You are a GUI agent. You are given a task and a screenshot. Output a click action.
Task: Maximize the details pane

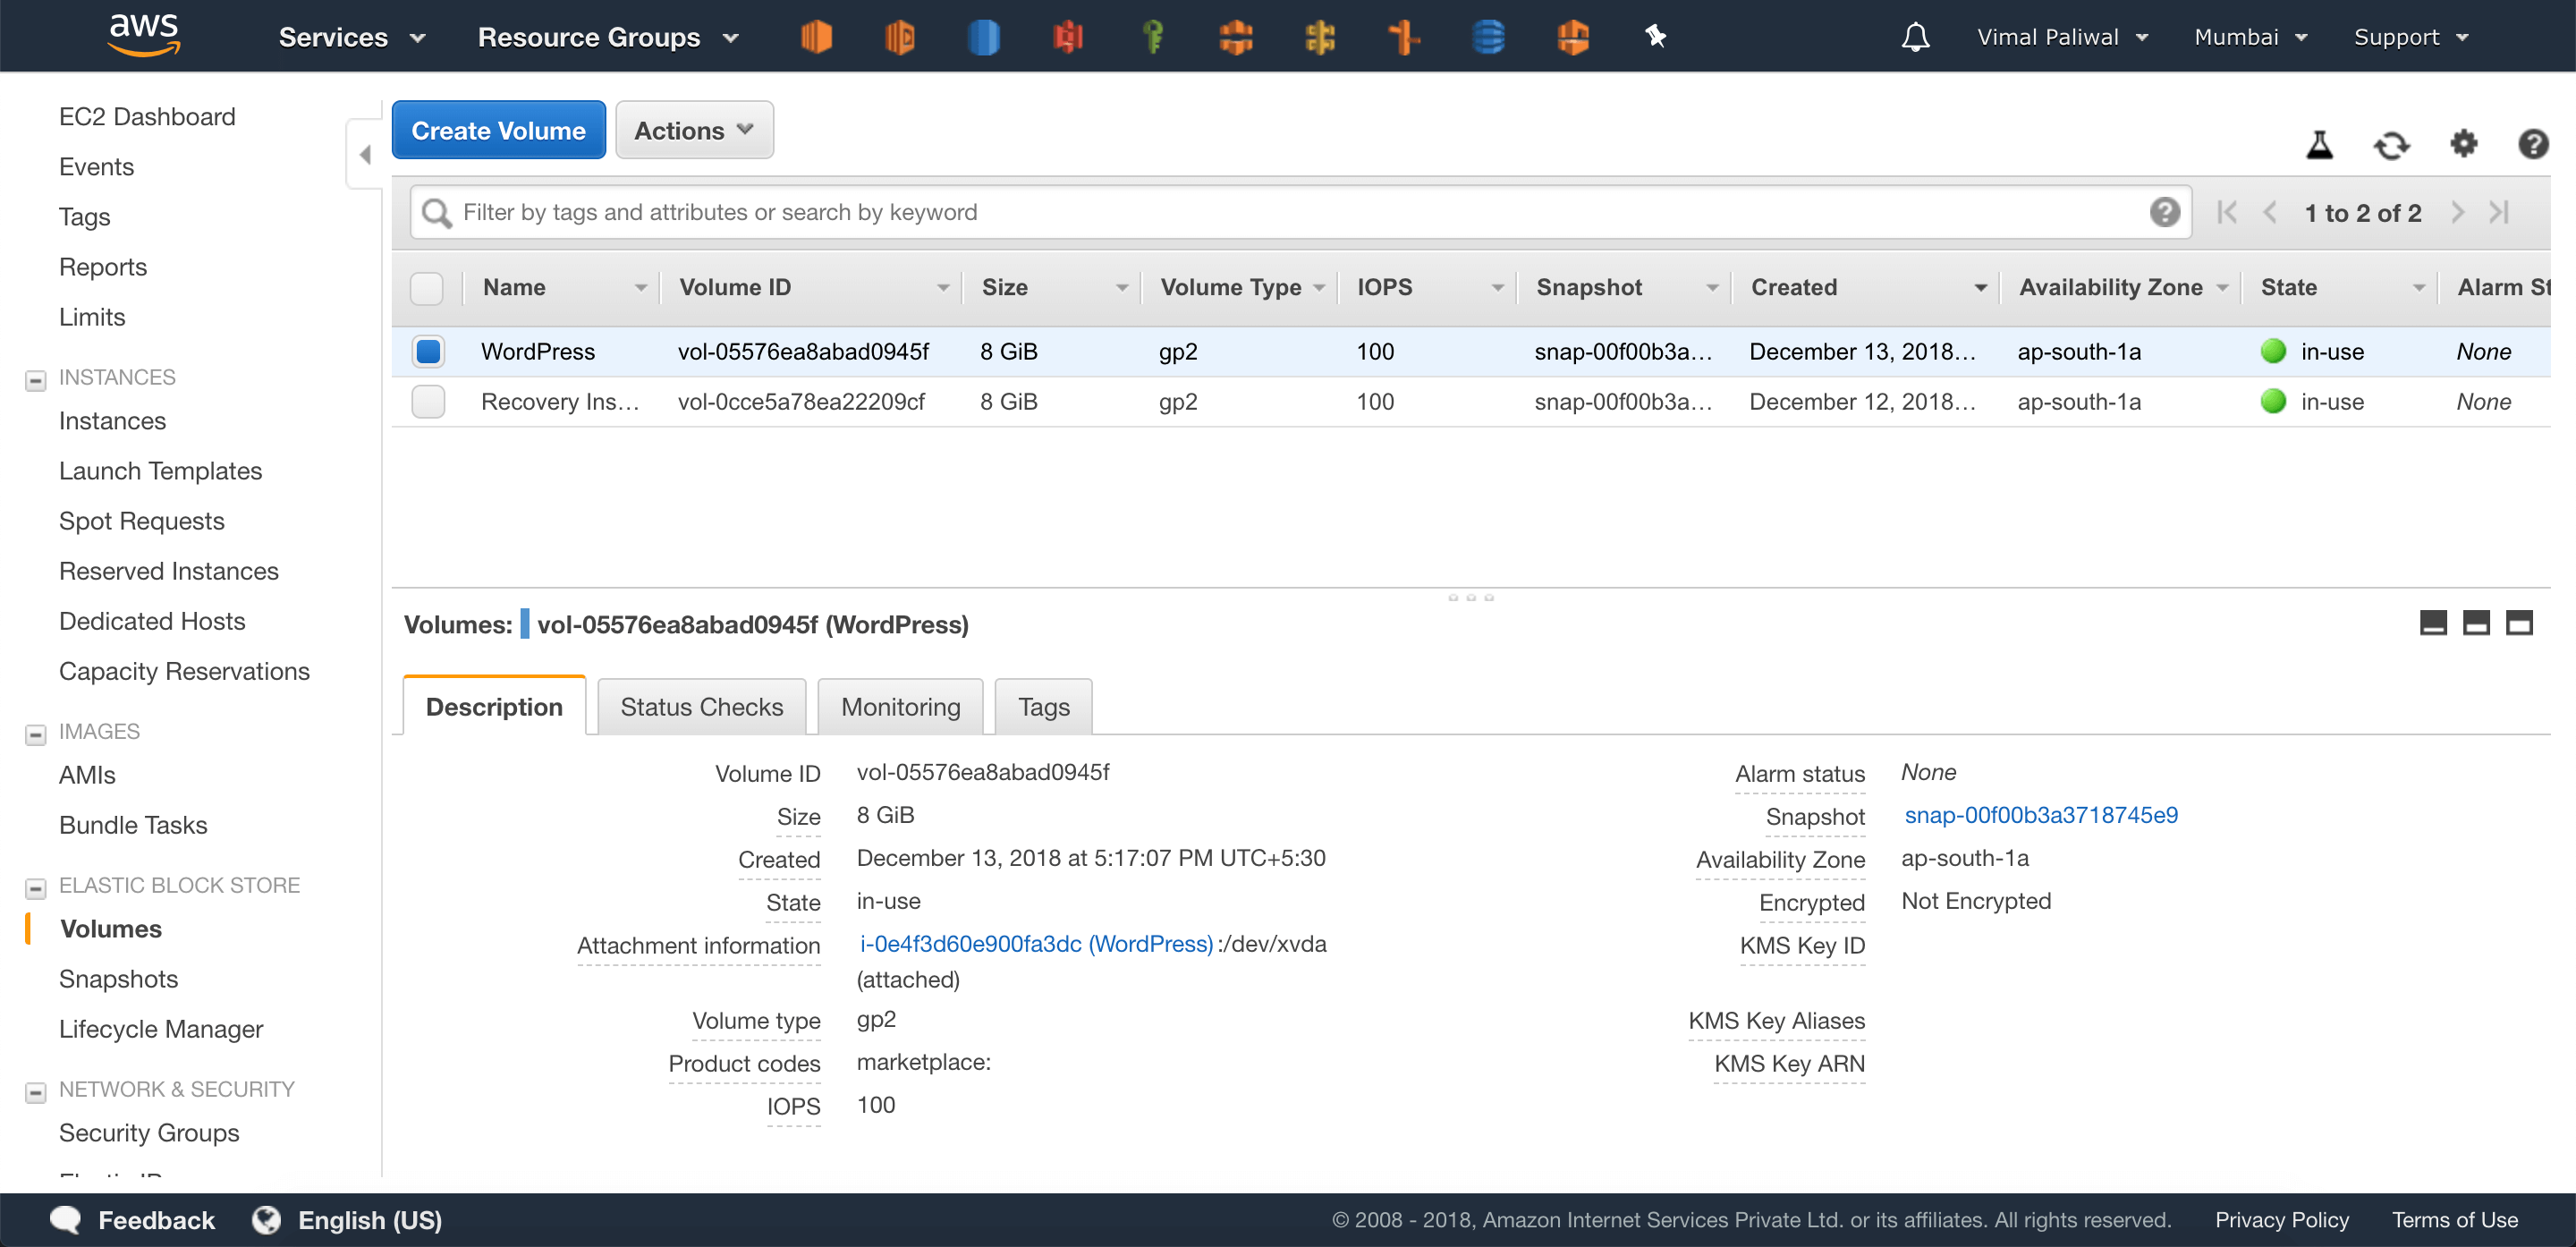click(2519, 623)
